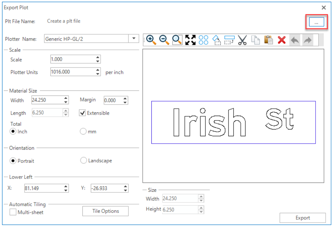Enable the Extensible checkbox
Viewport: 333px width, 226px height.
click(x=82, y=113)
